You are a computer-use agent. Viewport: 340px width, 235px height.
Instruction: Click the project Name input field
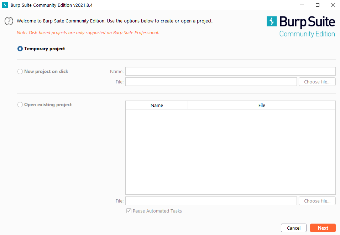(x=230, y=71)
